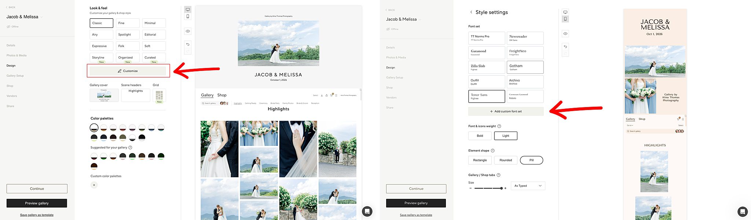Toggle the eye preview icon on Look & feel screen

188,31
